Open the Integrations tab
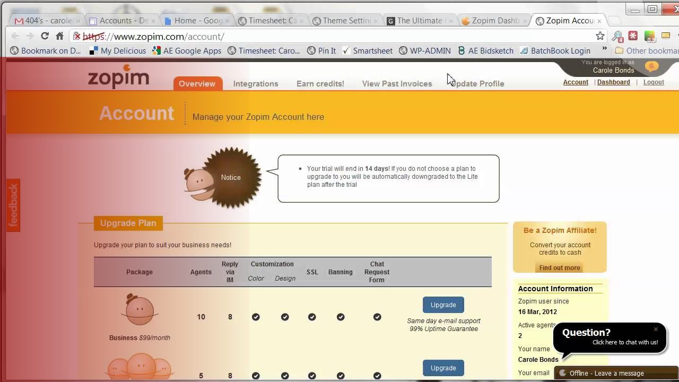The height and width of the screenshot is (382, 679). [256, 83]
